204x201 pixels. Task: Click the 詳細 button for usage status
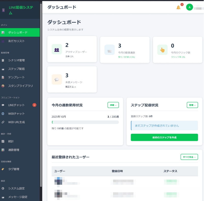(x=113, y=105)
